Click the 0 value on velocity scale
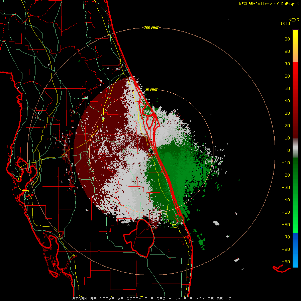Viewport: 301px width, 301px height. 289,150
